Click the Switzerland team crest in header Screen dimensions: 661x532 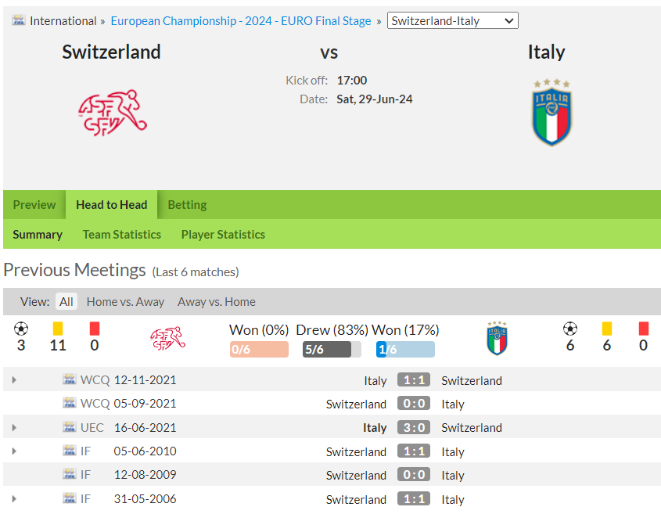coord(113,113)
